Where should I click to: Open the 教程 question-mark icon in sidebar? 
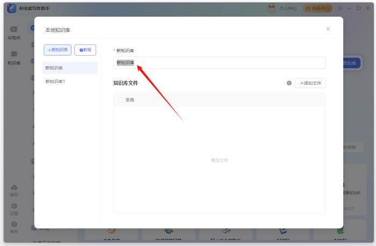tap(14, 225)
